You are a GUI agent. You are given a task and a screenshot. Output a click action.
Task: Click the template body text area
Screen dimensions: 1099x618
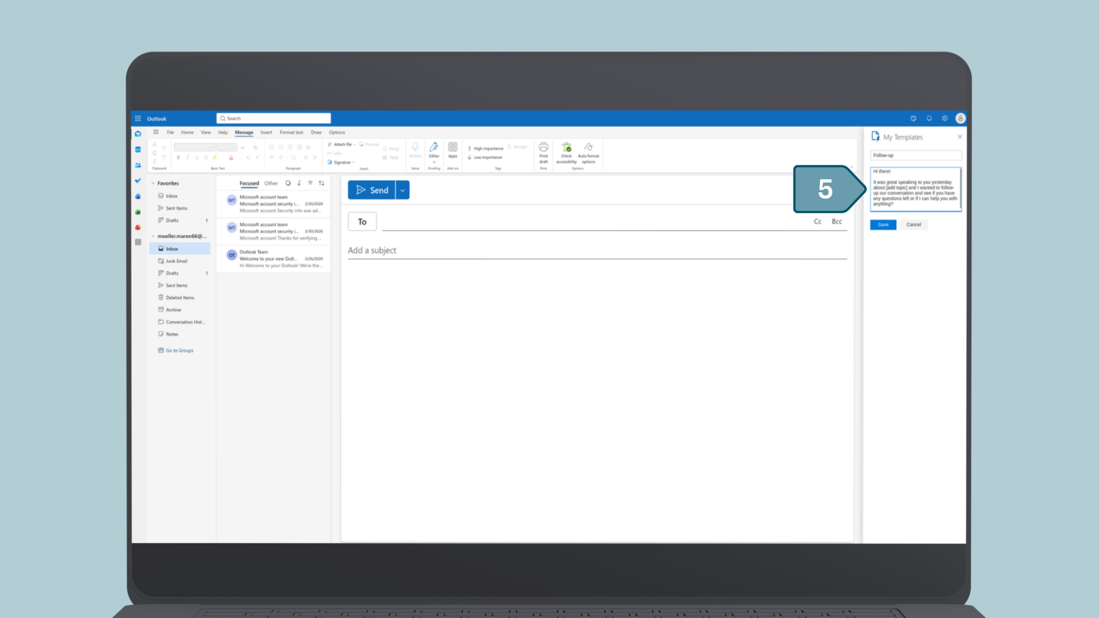click(x=915, y=189)
